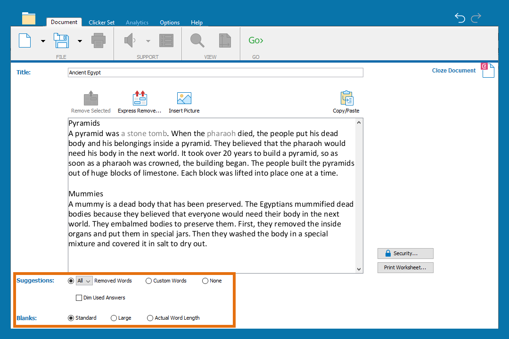Click the New Document icon
Screen dimensions: 509x339
25,40
